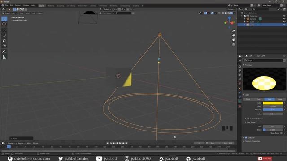287x161 pixels.
Task: Toggle the Shadow checkbox
Action: click(x=246, y=138)
